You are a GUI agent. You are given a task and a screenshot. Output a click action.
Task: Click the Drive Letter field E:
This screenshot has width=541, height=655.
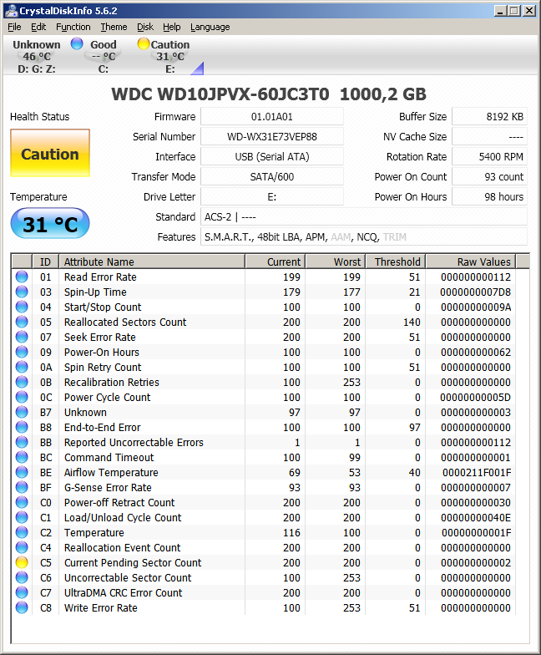pyautogui.click(x=272, y=197)
